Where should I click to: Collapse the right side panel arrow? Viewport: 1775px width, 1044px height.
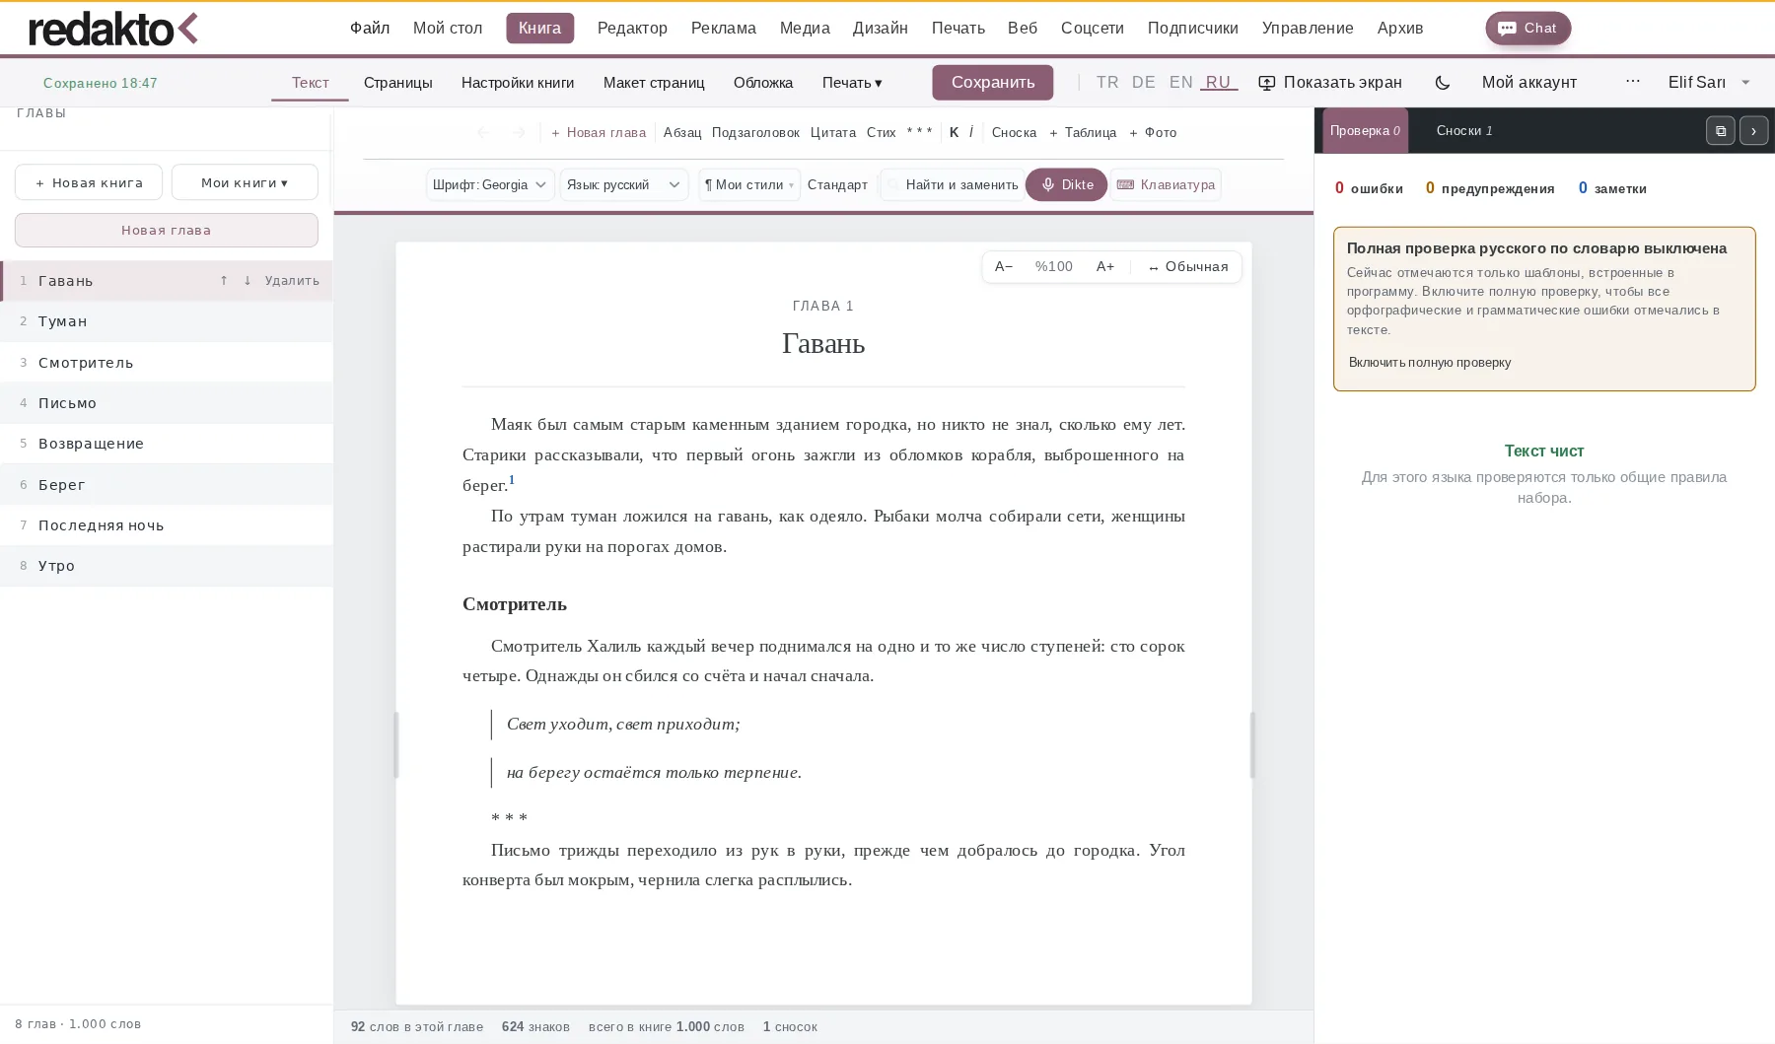(x=1753, y=130)
